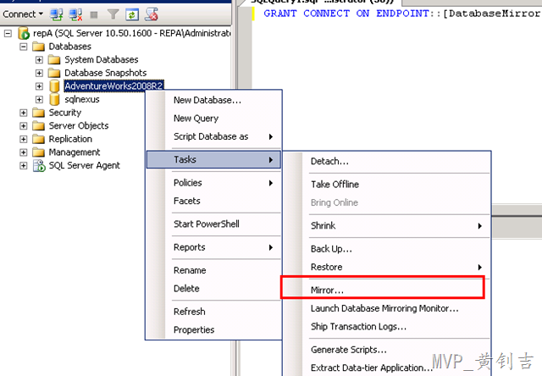Click the Databases folder icon
The image size is (542, 376).
click(38, 47)
